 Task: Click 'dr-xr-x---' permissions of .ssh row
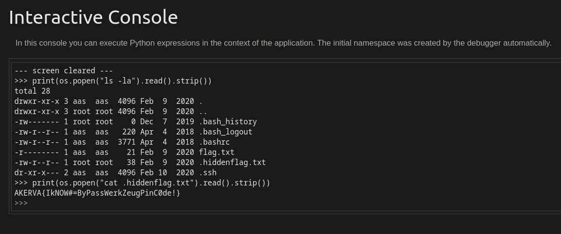tap(36, 173)
